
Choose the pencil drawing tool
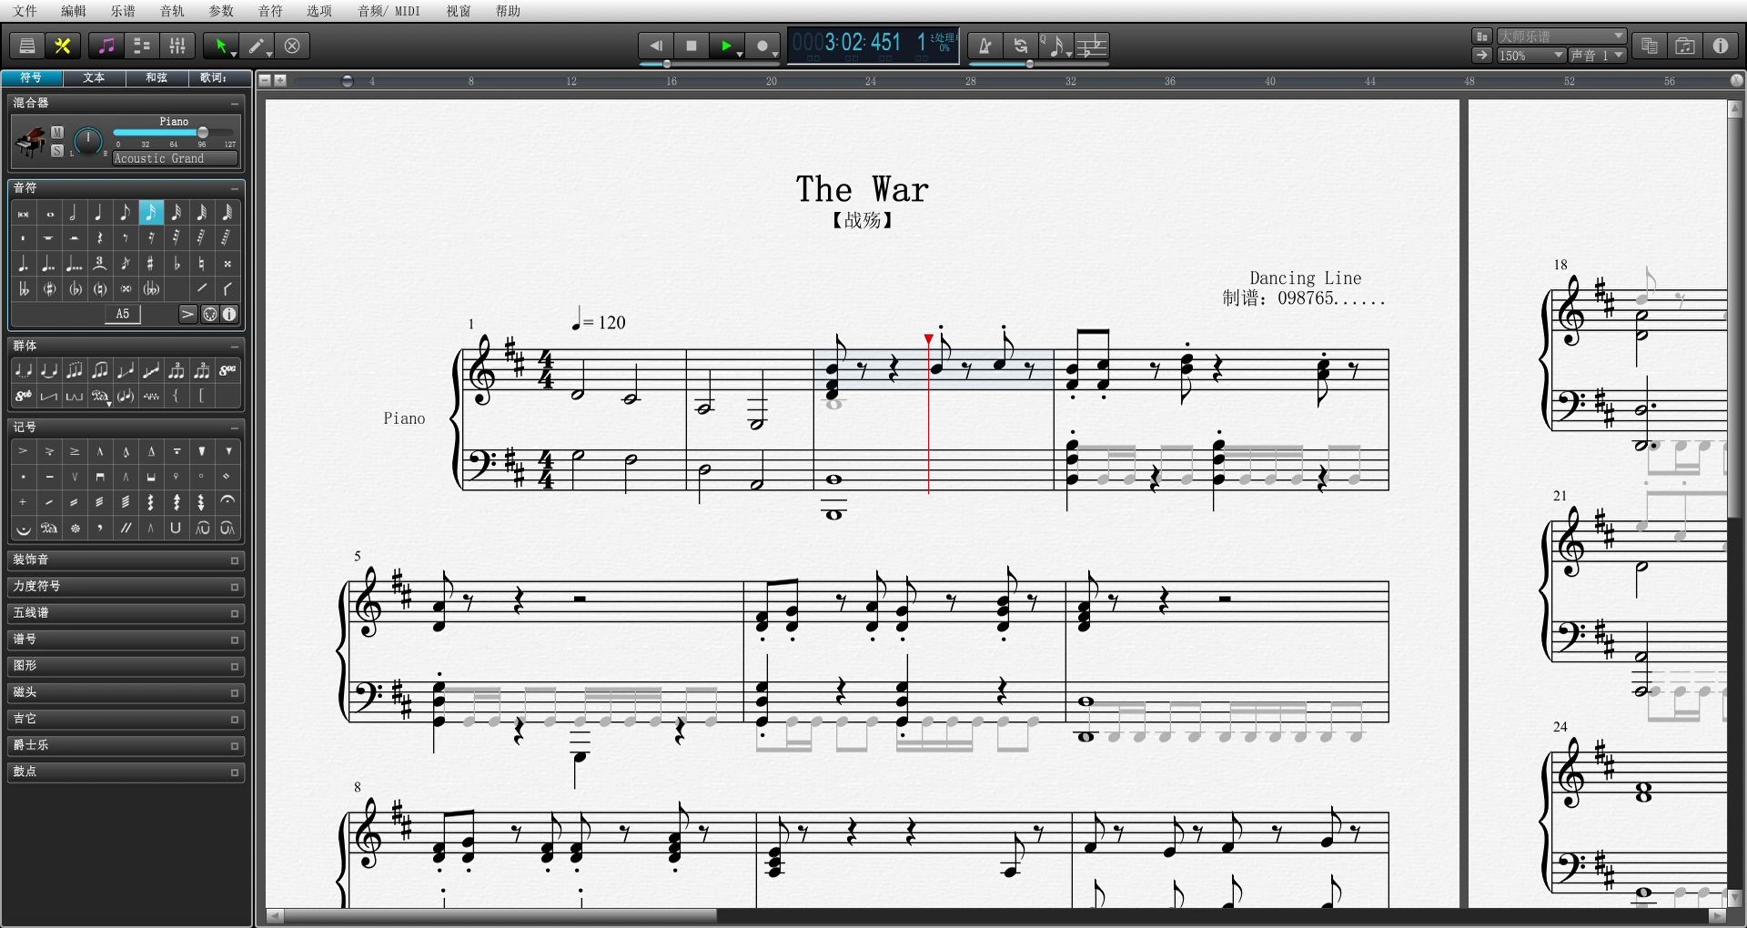(x=258, y=45)
